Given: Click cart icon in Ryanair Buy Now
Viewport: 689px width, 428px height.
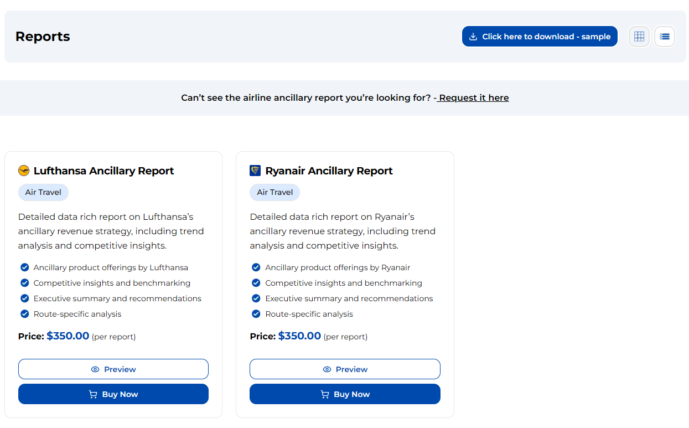Looking at the screenshot, I should point(325,394).
